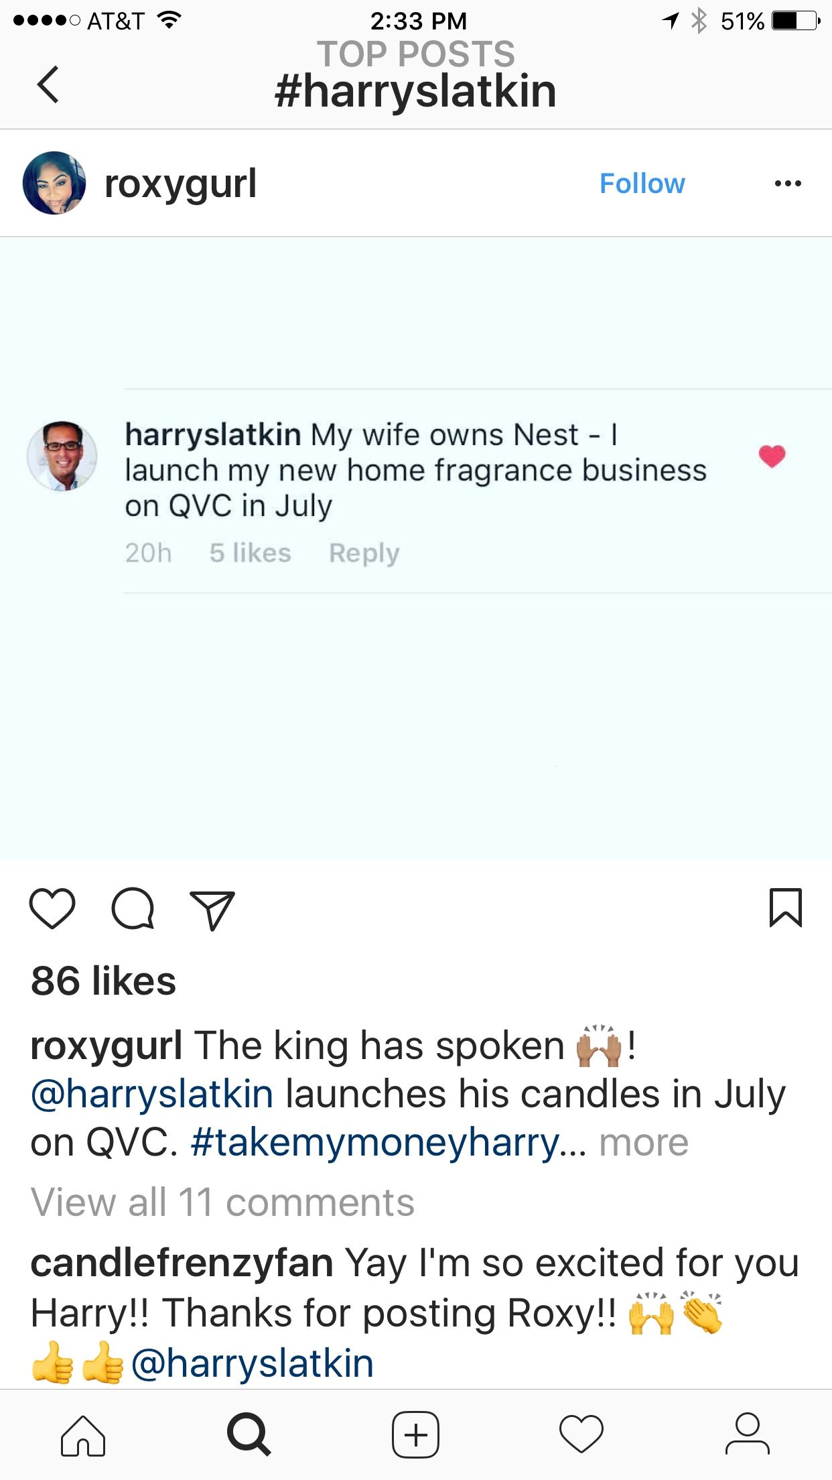Open the Profile tab

(x=748, y=1434)
